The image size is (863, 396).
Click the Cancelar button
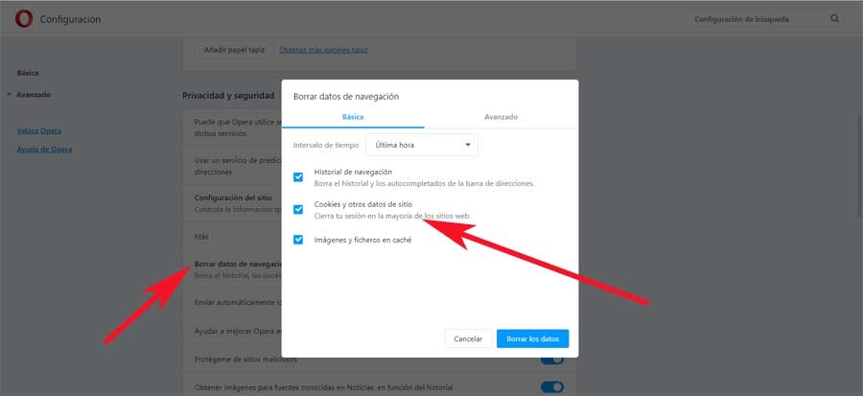tap(468, 338)
